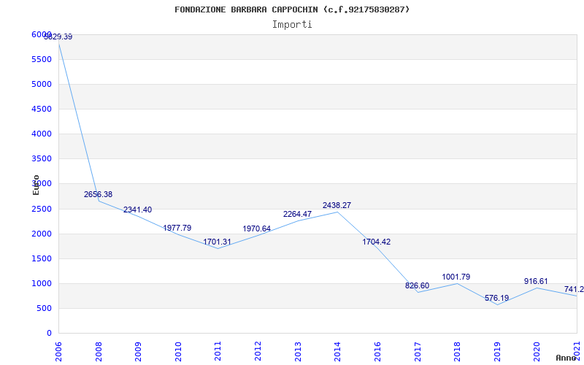
Task: Click the y-axis tick 500
Action: [x=45, y=308]
